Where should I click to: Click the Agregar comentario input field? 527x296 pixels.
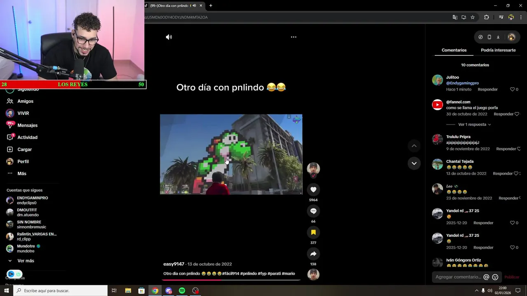point(458,277)
